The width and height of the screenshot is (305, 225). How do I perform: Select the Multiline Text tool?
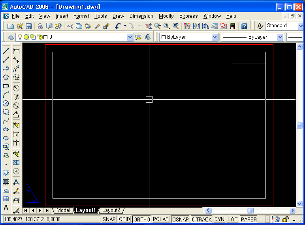[6, 208]
